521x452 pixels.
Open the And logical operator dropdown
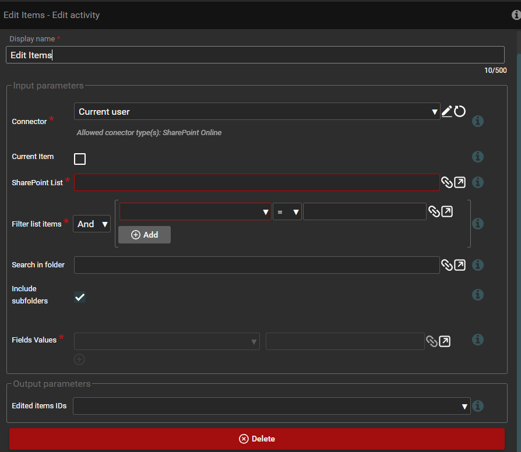click(x=92, y=224)
